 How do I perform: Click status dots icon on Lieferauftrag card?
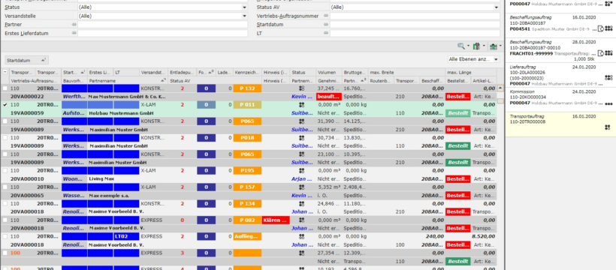608,78
